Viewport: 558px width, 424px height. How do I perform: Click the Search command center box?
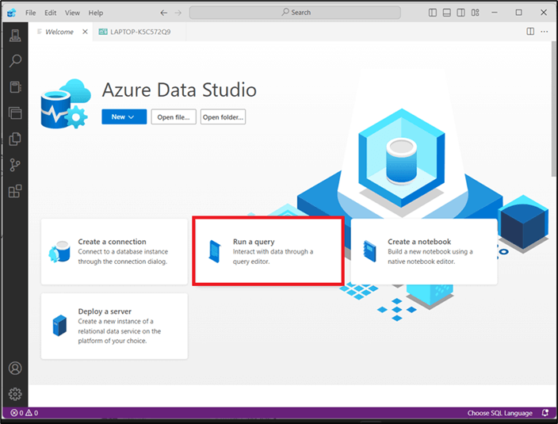pyautogui.click(x=295, y=13)
